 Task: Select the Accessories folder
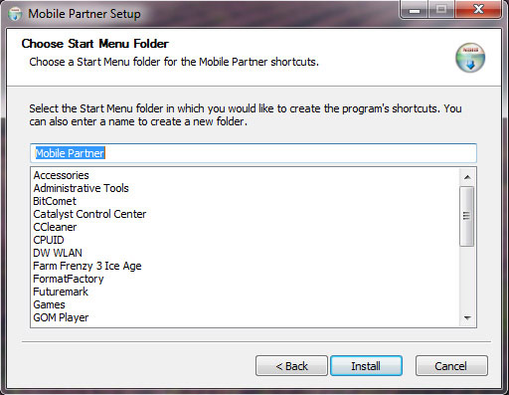(62, 175)
